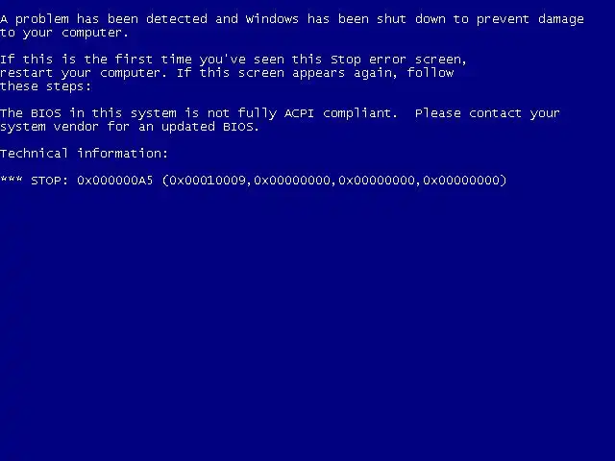Click the text "these steps:"

point(45,86)
